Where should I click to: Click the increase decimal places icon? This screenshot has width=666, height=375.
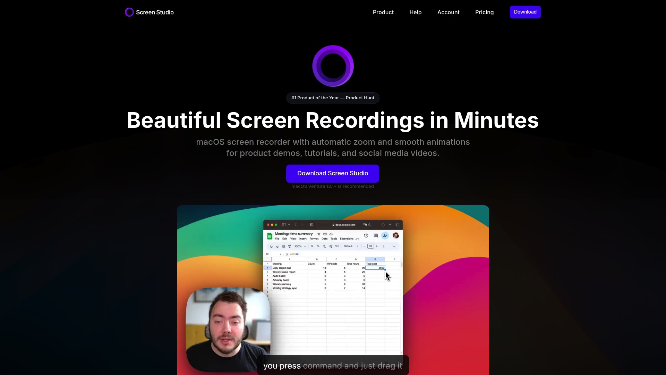331,247
